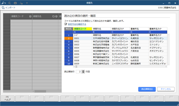
Task: Click cell 新潟工業株式会社
Action: coord(101,64)
